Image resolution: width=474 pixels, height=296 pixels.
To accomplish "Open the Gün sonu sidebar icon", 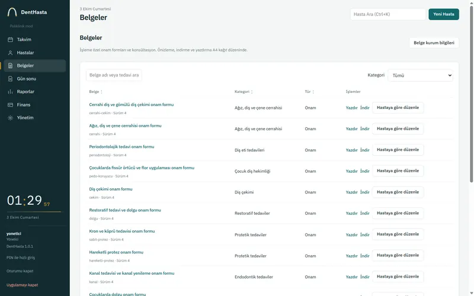I will [10, 79].
